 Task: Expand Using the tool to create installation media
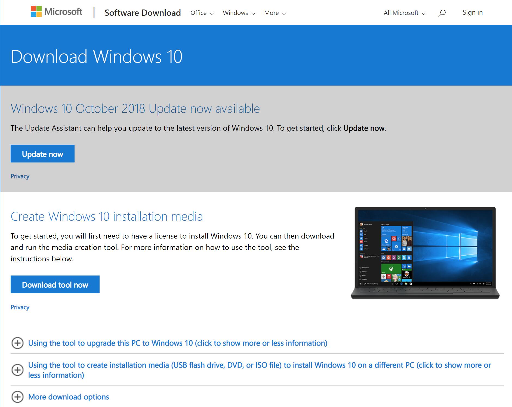260,370
